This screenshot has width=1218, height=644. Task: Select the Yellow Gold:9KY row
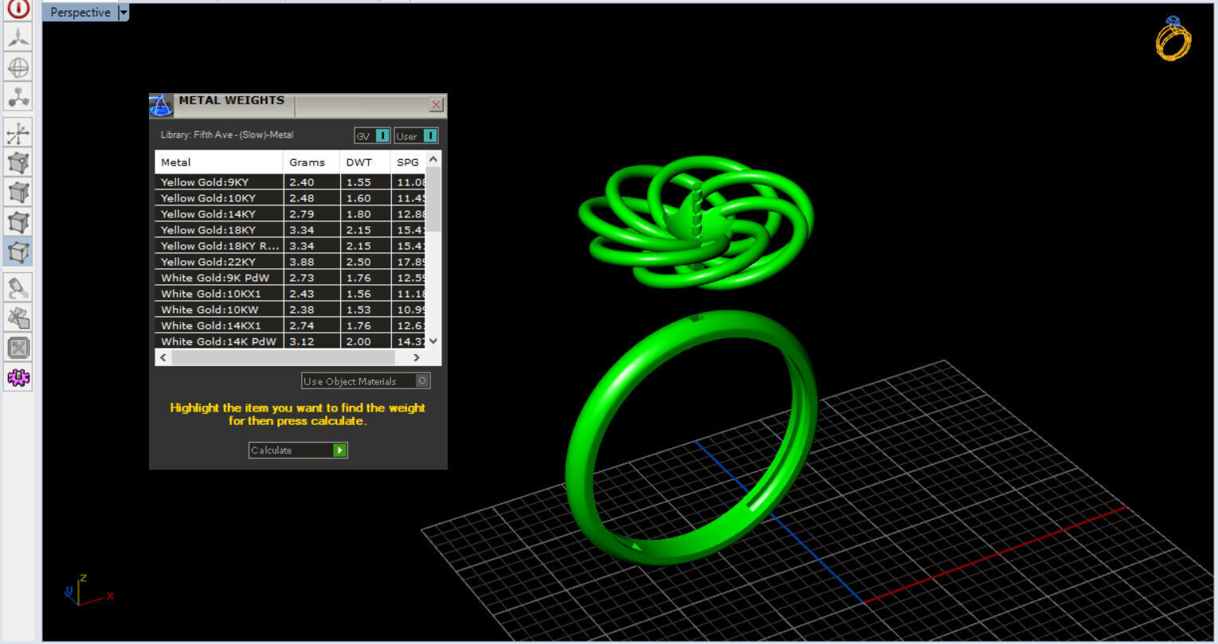click(x=291, y=182)
